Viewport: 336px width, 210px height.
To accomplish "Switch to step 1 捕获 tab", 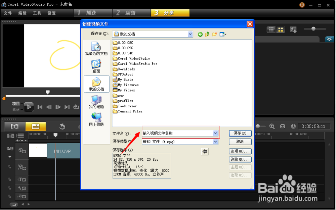I will (93, 13).
